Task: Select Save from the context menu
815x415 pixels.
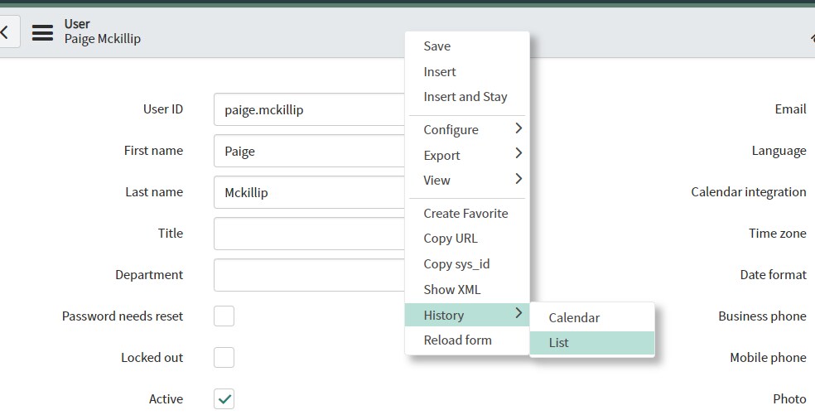Action: click(x=437, y=46)
